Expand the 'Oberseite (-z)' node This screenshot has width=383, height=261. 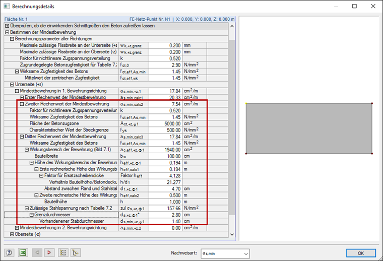(12, 234)
